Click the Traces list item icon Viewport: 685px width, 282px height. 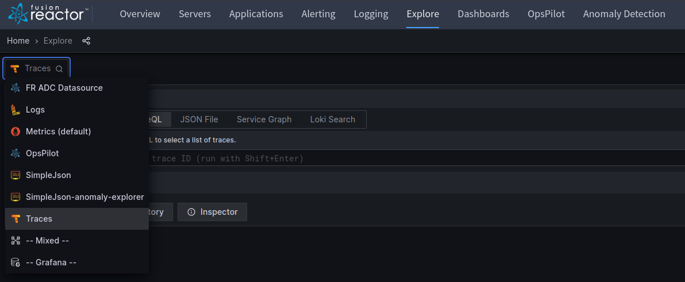point(16,219)
